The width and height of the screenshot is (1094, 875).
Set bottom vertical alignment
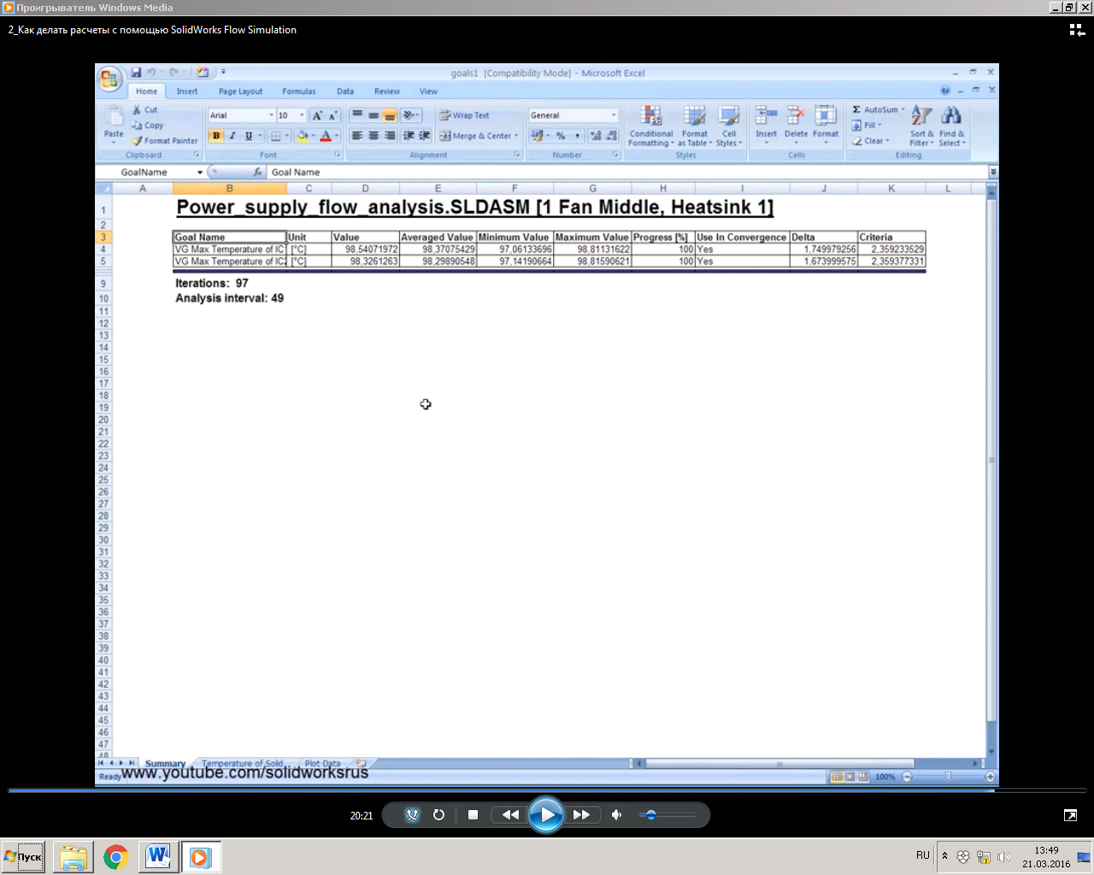point(390,115)
